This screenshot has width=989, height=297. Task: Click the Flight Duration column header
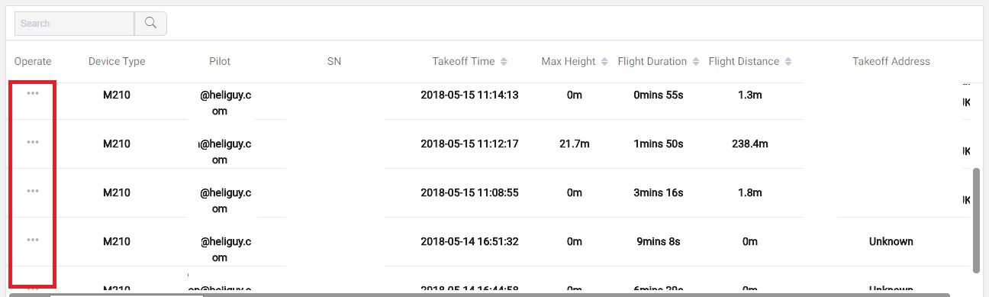coord(652,61)
